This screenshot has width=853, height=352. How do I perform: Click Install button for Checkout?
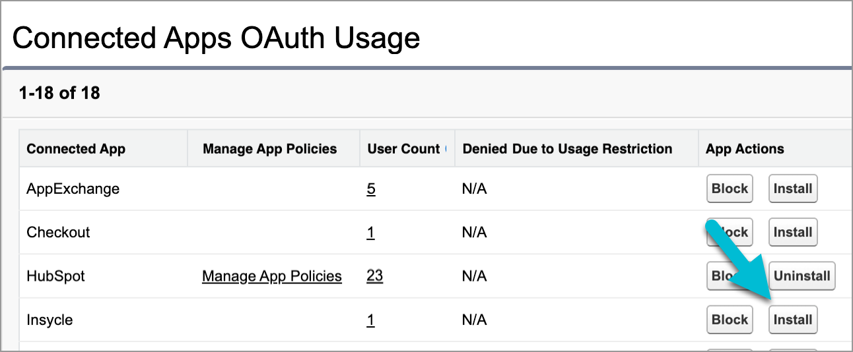coord(793,232)
